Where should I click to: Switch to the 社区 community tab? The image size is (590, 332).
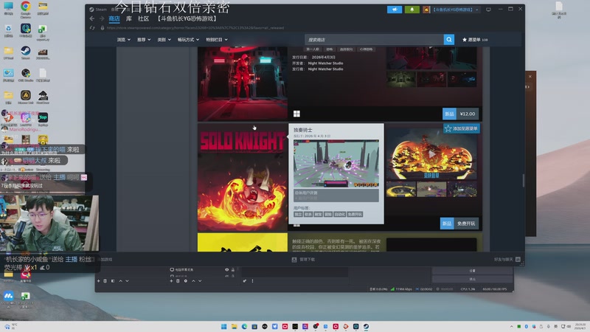click(143, 19)
